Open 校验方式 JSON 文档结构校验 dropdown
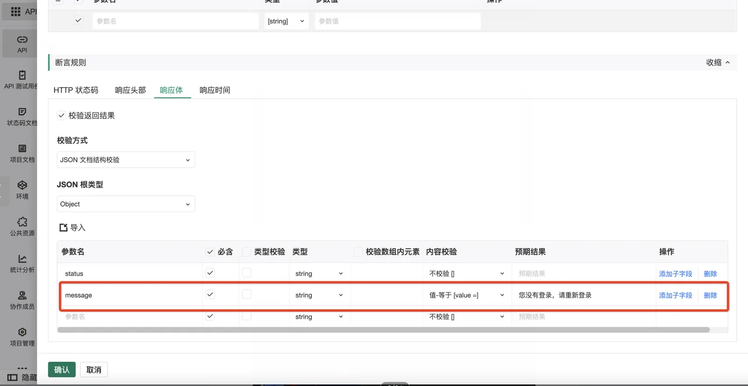The height and width of the screenshot is (386, 748). pos(126,160)
